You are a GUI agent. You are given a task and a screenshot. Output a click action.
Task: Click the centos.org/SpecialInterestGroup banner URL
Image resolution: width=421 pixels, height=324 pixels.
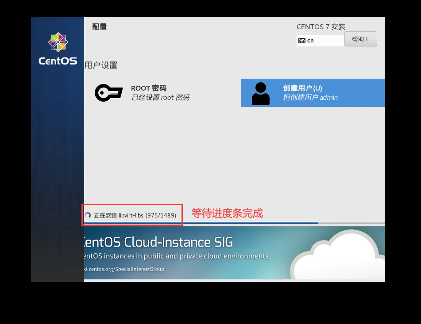(x=124, y=269)
